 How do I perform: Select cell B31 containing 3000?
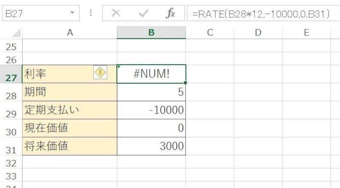point(151,146)
